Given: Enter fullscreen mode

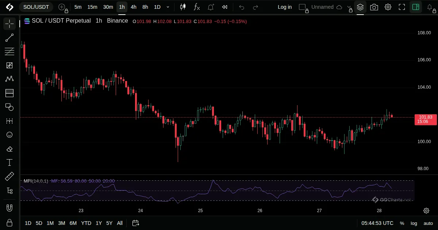Looking at the screenshot, I should (x=402, y=7).
